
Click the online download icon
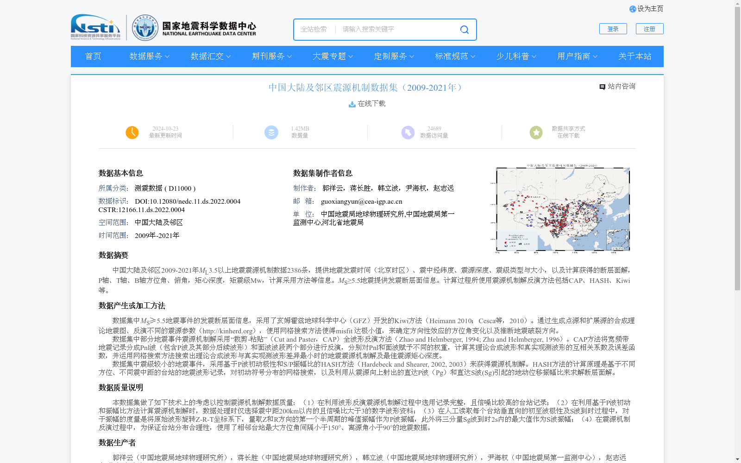click(x=352, y=104)
